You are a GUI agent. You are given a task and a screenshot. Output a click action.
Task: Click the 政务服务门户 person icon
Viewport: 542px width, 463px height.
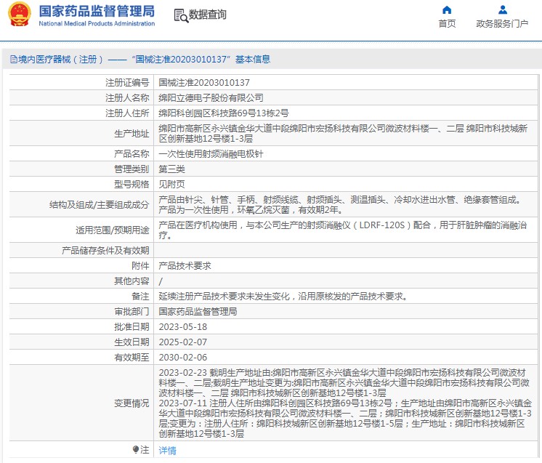pyautogui.click(x=503, y=9)
